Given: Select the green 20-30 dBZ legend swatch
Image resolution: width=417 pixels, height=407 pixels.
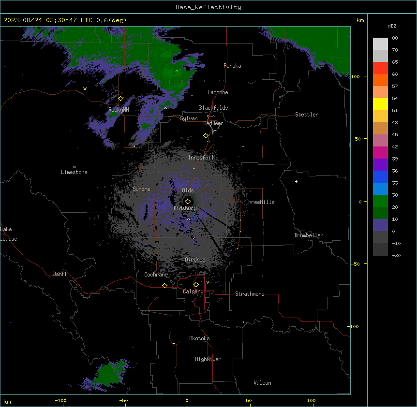Looking at the screenshot, I should click(x=380, y=201).
